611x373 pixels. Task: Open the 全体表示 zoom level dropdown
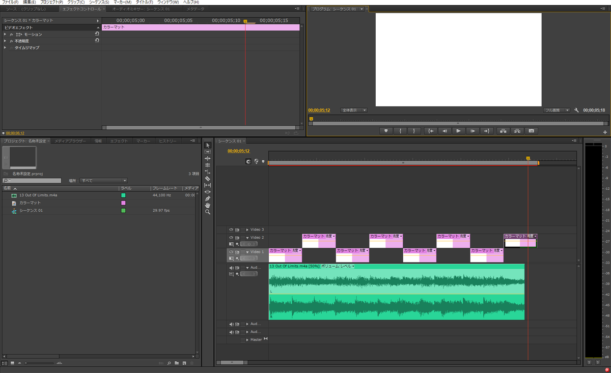353,110
